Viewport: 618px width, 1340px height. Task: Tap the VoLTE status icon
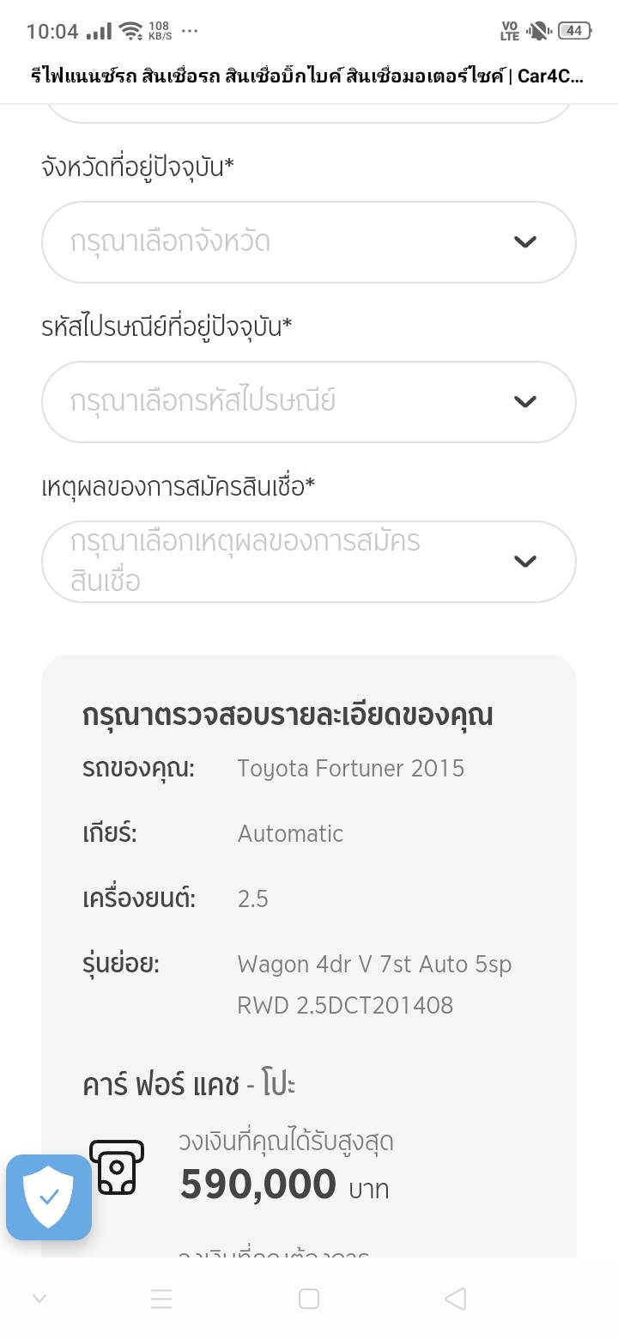pos(509,32)
